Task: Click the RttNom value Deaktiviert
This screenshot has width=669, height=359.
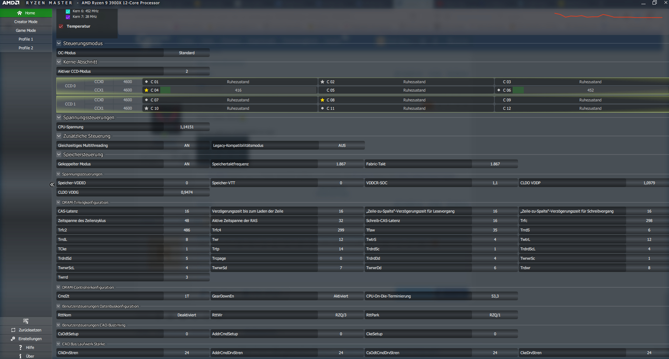Action: tap(187, 315)
